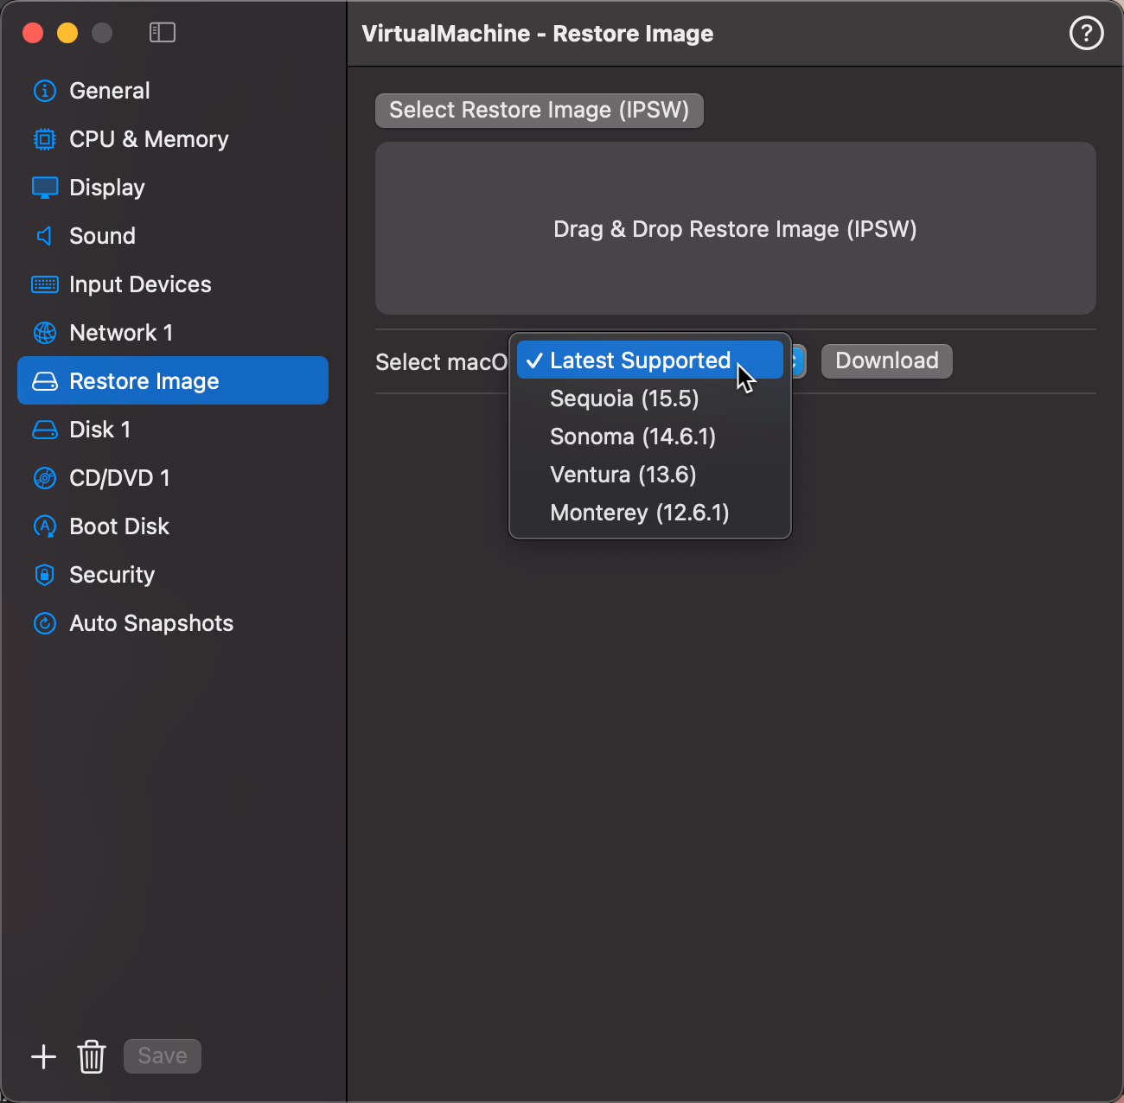
Task: Click the General info icon
Action: point(44,90)
